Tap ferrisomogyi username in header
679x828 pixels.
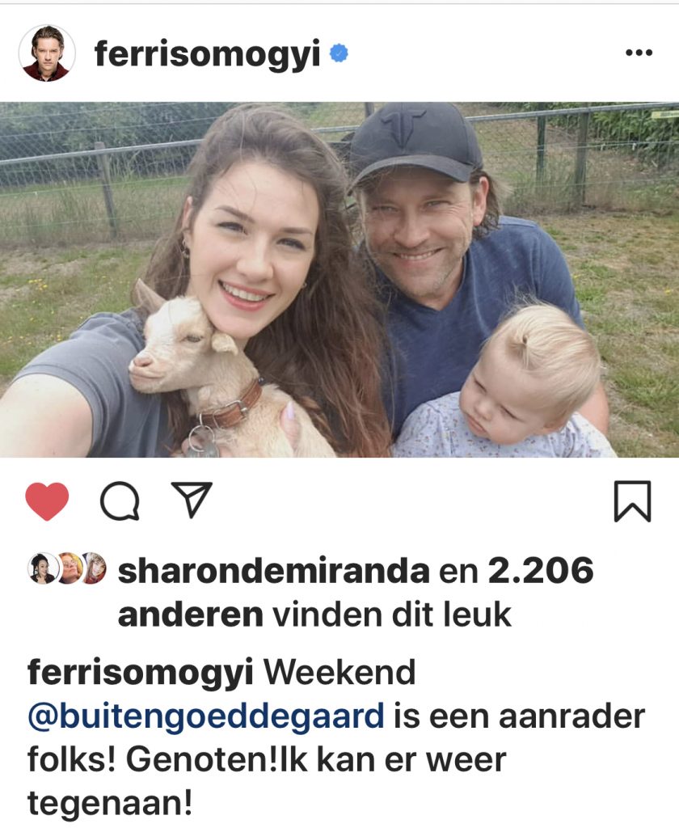pyautogui.click(x=207, y=54)
